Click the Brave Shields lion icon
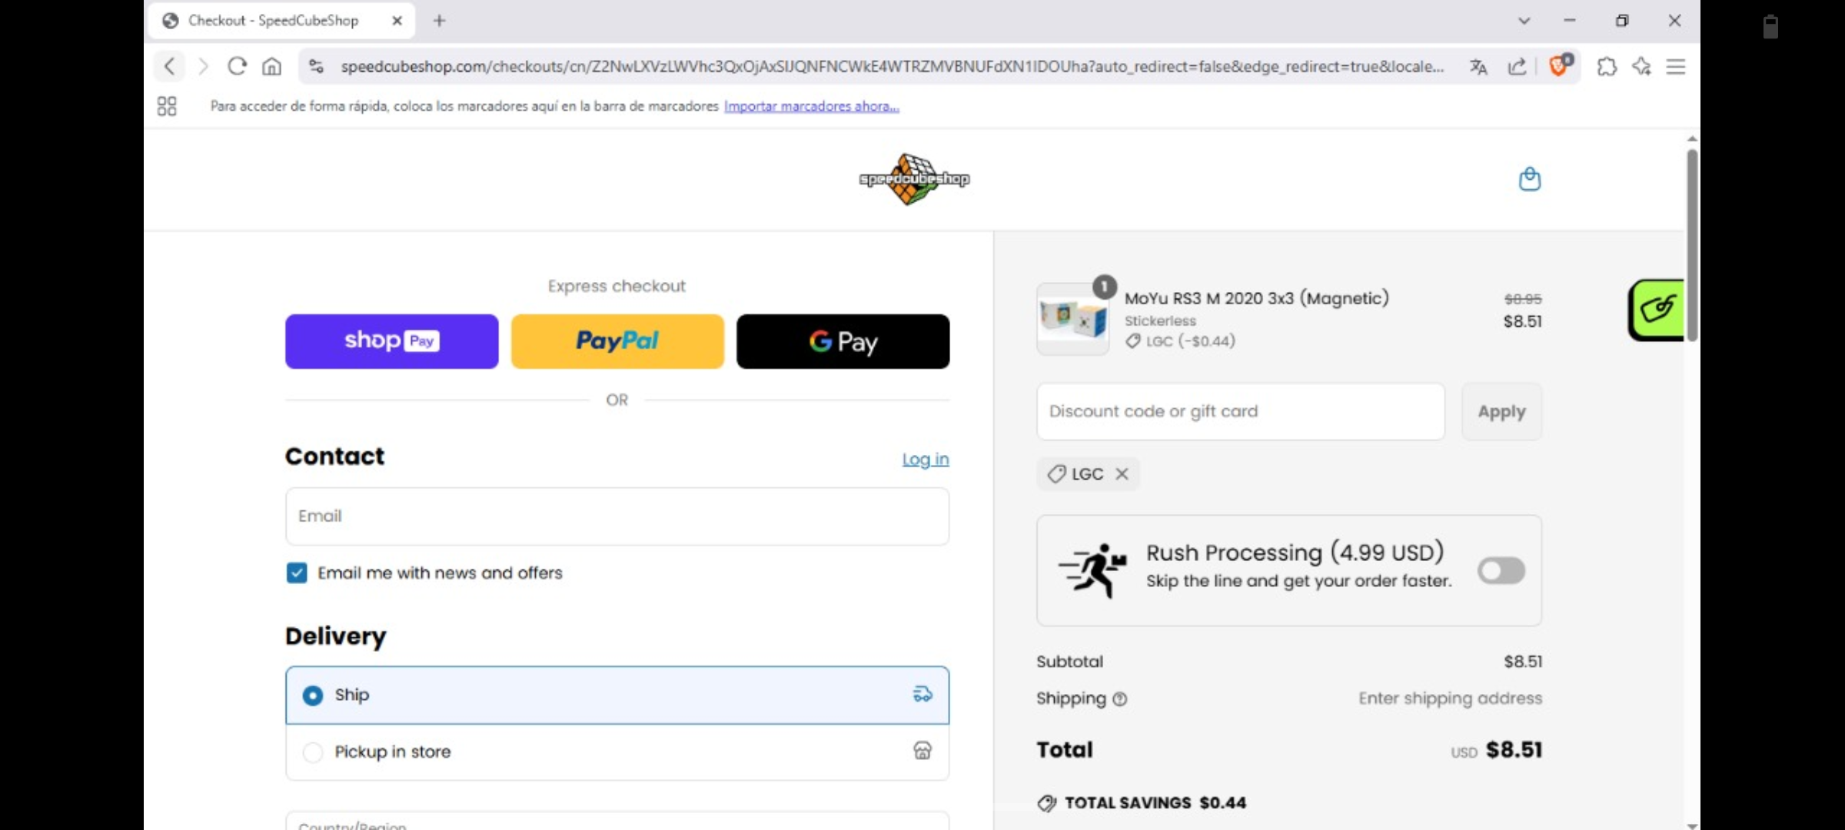Viewport: 1845px width, 830px height. click(1558, 66)
